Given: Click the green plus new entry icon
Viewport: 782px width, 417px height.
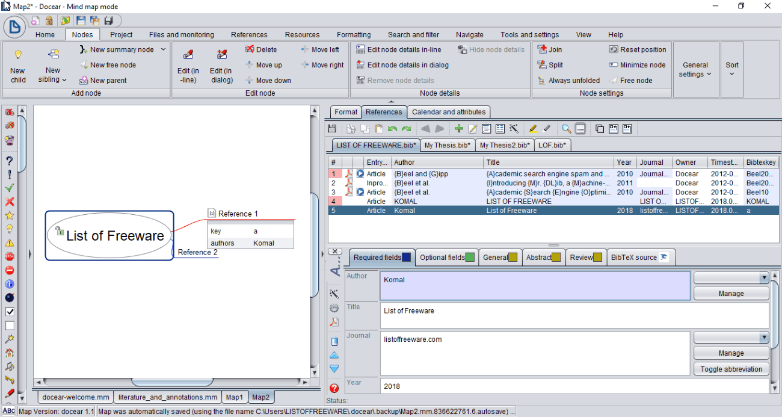Looking at the screenshot, I should click(459, 128).
